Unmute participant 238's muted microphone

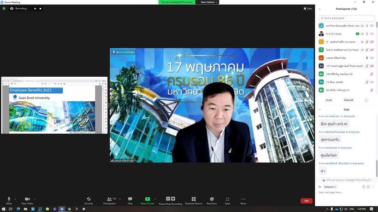pos(372,74)
